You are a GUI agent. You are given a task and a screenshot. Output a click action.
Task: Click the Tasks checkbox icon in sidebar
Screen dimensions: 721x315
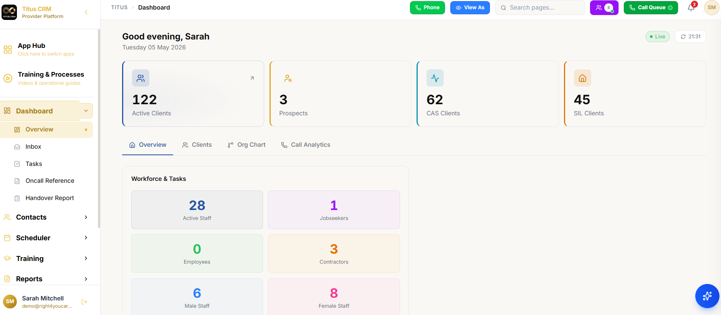click(x=17, y=164)
